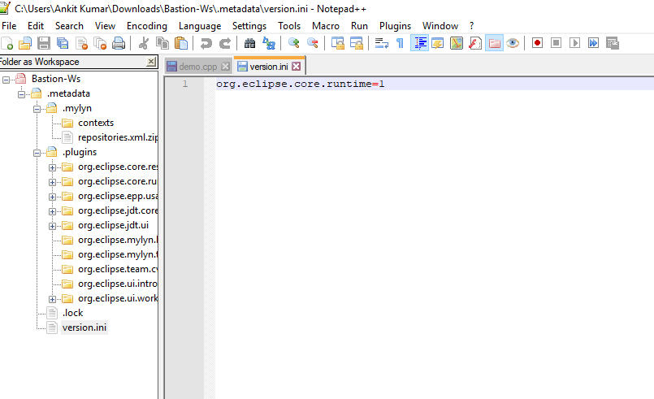Click the Find binoculars icon

coord(249,43)
